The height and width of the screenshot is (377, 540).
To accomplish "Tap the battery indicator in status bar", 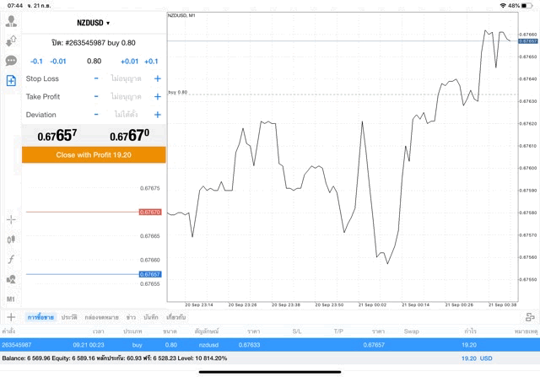I will click(526, 6).
